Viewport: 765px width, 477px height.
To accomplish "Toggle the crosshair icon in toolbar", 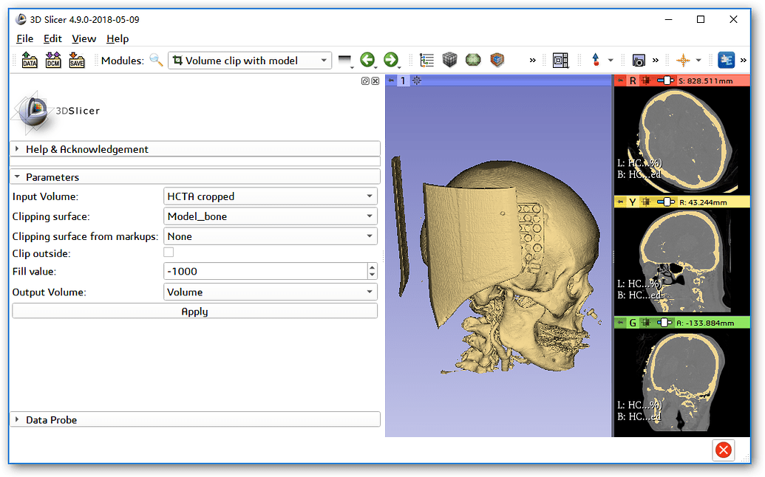I will click(684, 61).
